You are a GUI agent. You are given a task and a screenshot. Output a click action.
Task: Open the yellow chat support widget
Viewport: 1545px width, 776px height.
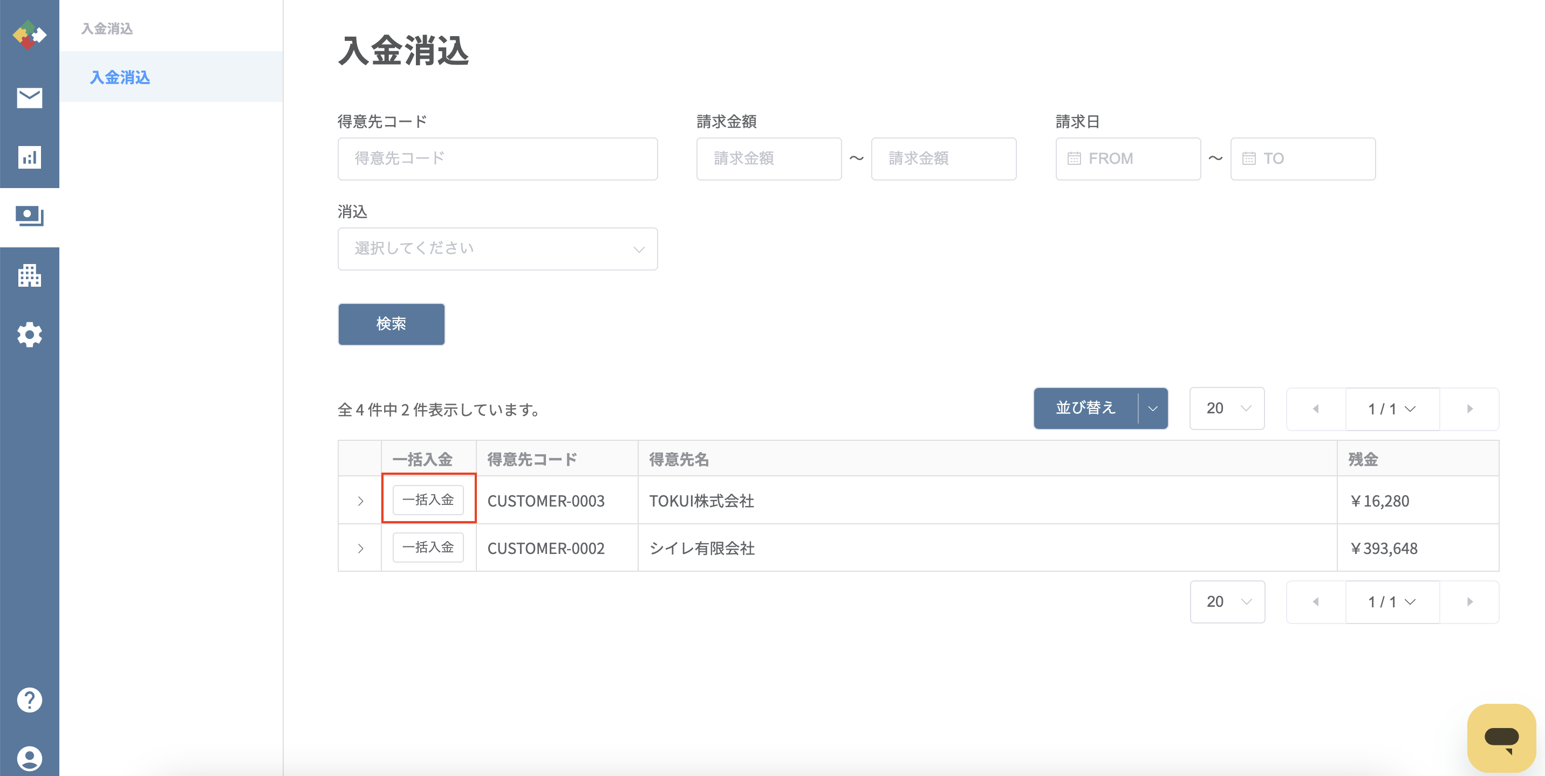[1501, 738]
